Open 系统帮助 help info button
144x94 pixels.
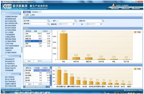point(125,8)
